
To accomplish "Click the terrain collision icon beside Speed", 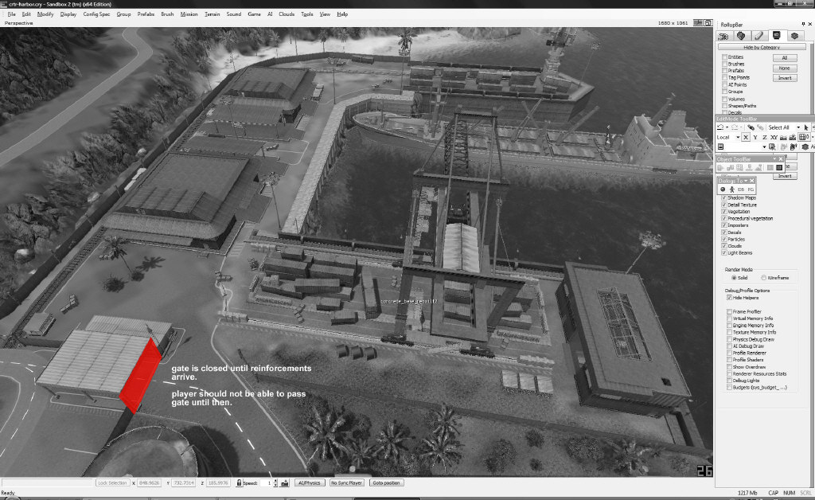I will [x=284, y=482].
